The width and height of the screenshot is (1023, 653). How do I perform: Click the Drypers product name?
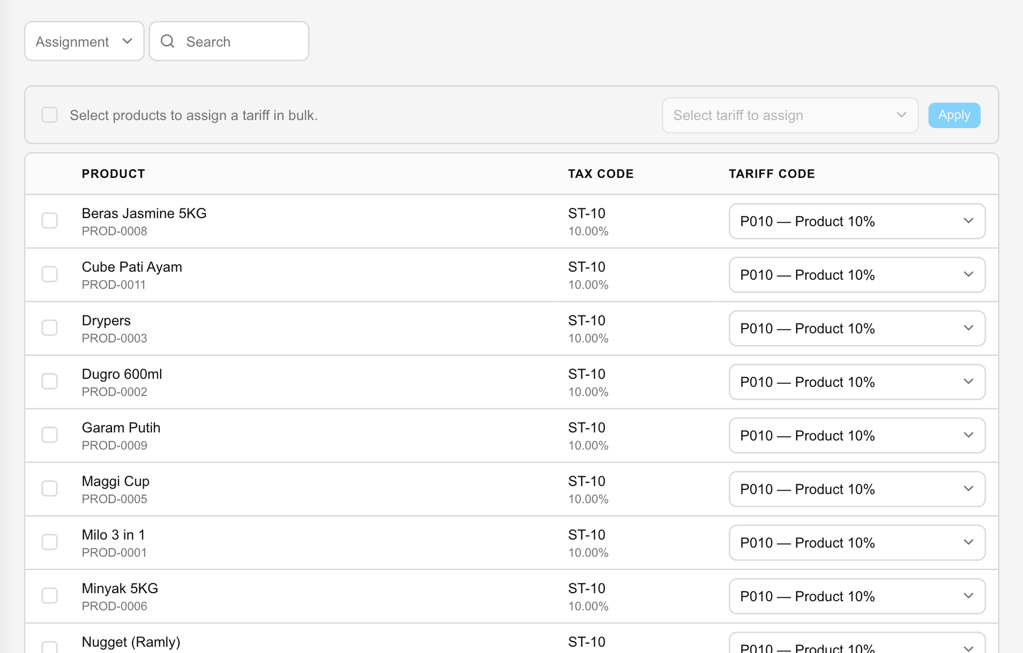pyautogui.click(x=106, y=320)
